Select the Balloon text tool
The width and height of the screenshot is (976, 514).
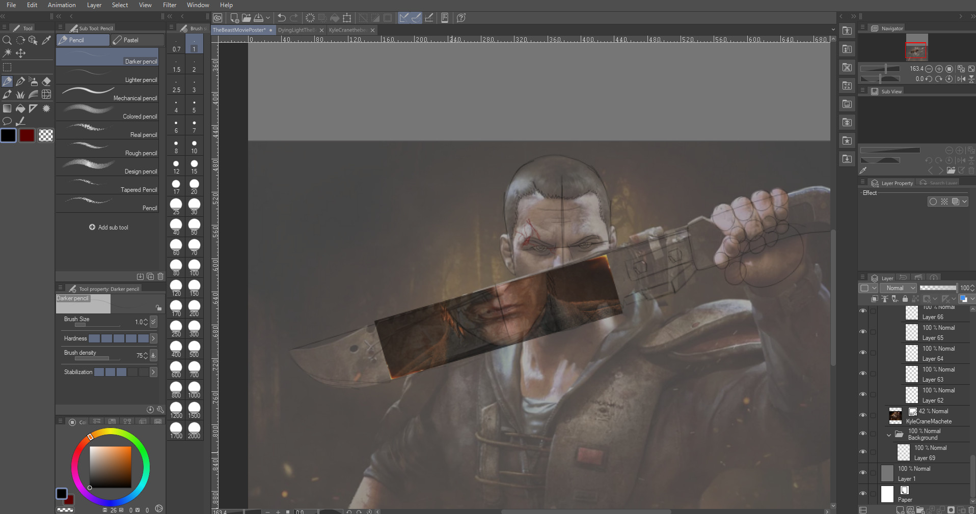7,121
